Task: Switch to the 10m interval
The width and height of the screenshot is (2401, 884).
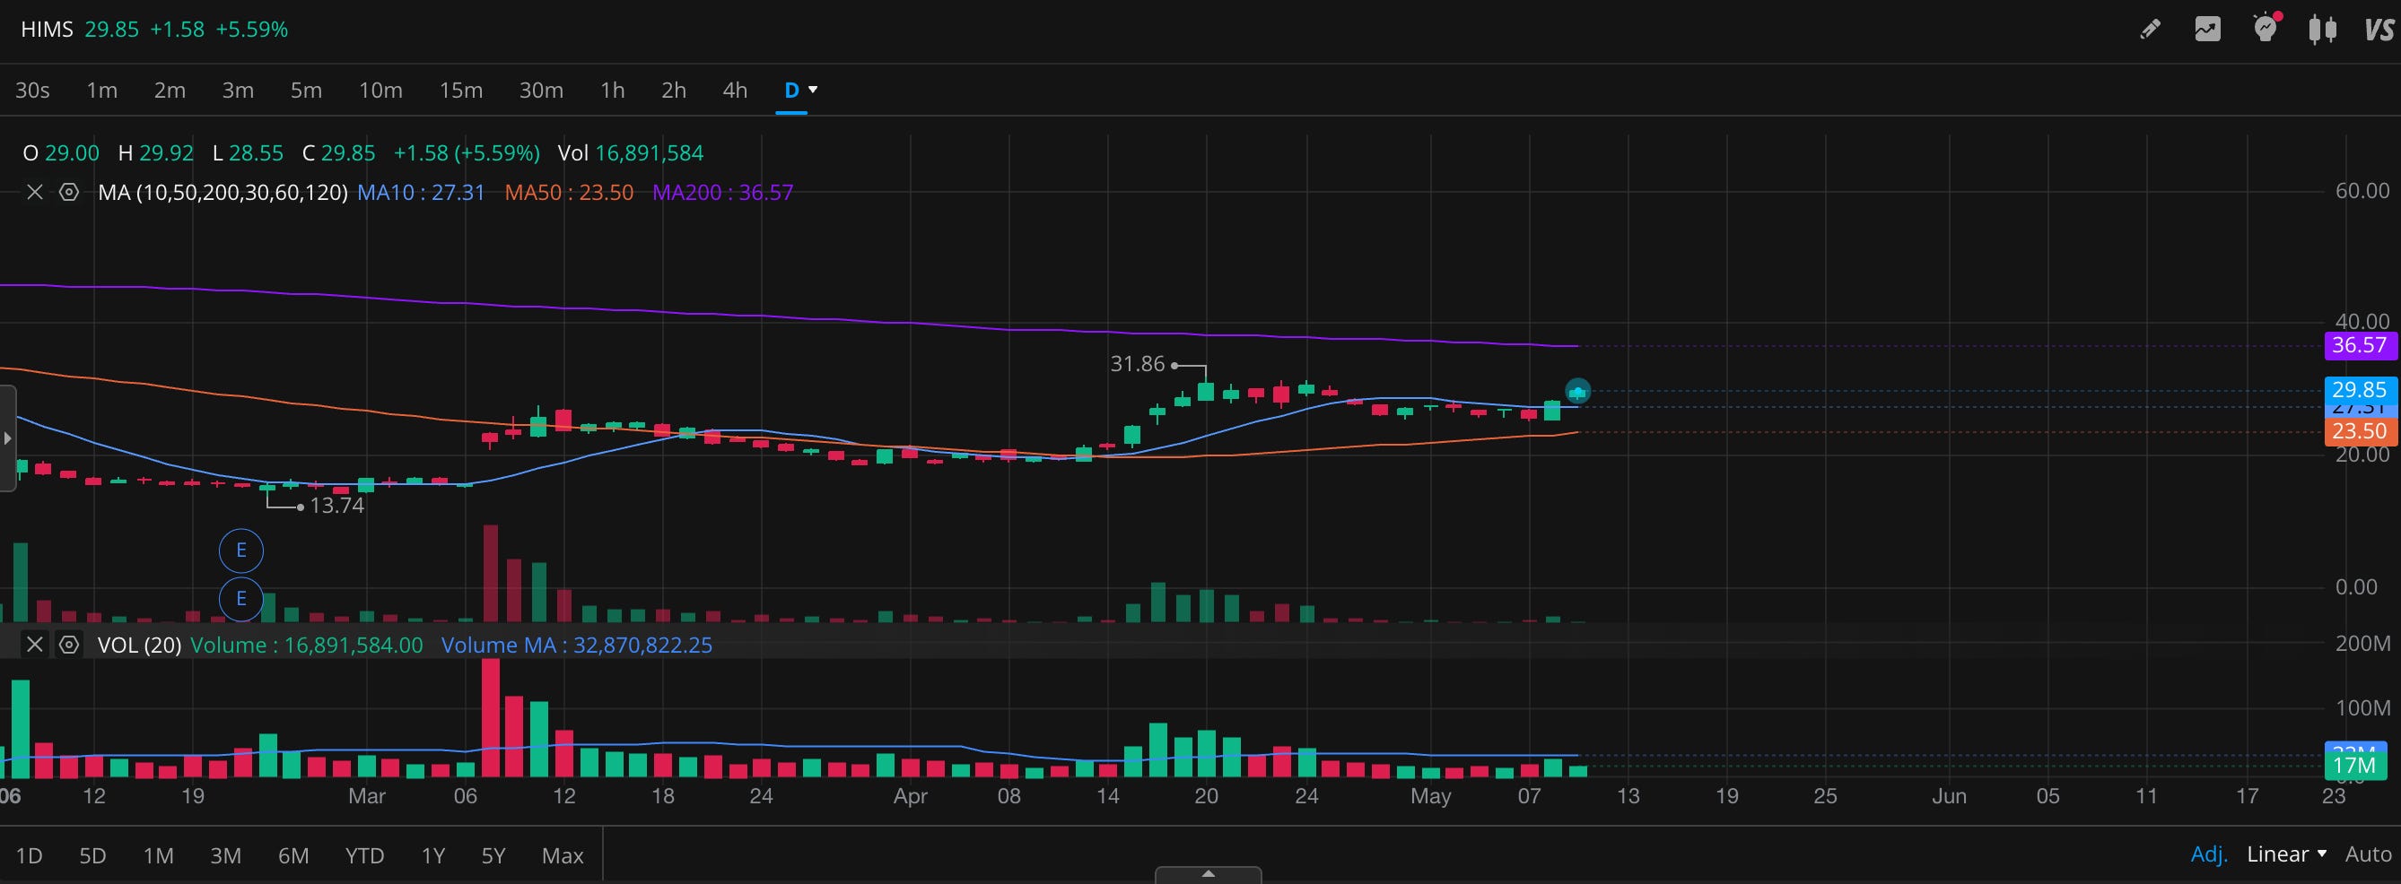Action: pyautogui.click(x=380, y=91)
